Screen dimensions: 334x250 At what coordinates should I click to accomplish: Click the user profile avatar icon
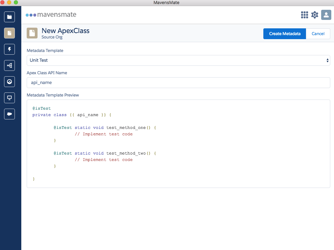point(326,15)
